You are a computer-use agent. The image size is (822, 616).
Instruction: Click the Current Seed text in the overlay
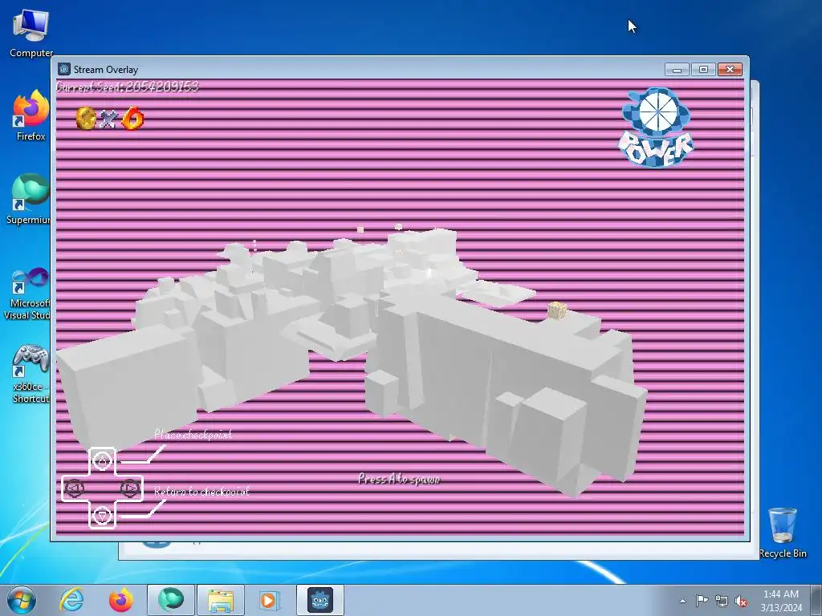(x=128, y=87)
